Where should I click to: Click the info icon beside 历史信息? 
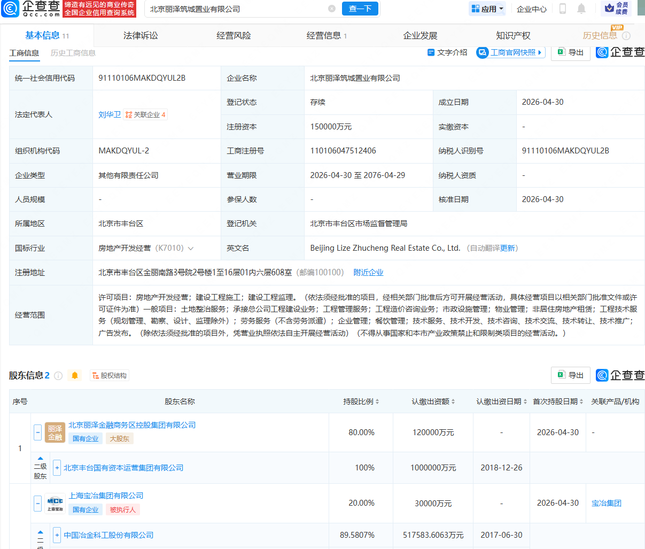pos(626,36)
